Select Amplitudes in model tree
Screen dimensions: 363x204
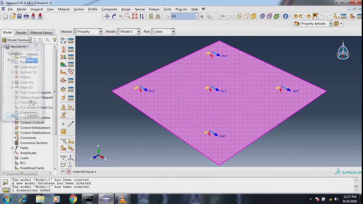[28, 153]
